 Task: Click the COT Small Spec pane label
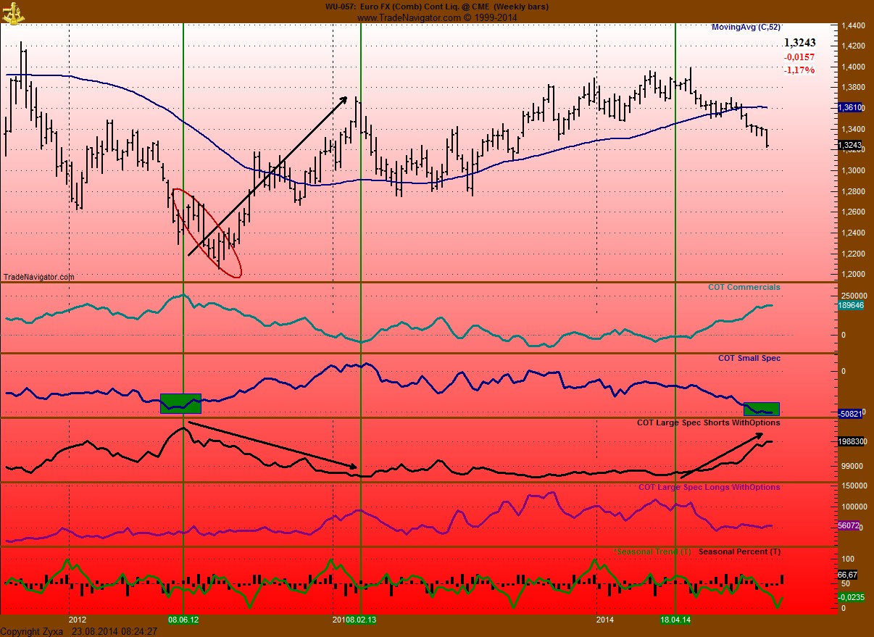(749, 358)
